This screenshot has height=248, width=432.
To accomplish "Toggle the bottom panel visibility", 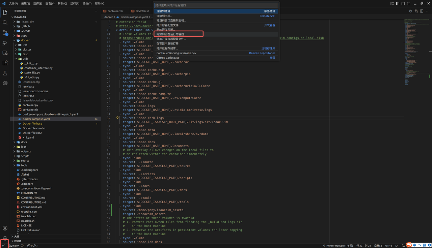I will (x=403, y=3).
